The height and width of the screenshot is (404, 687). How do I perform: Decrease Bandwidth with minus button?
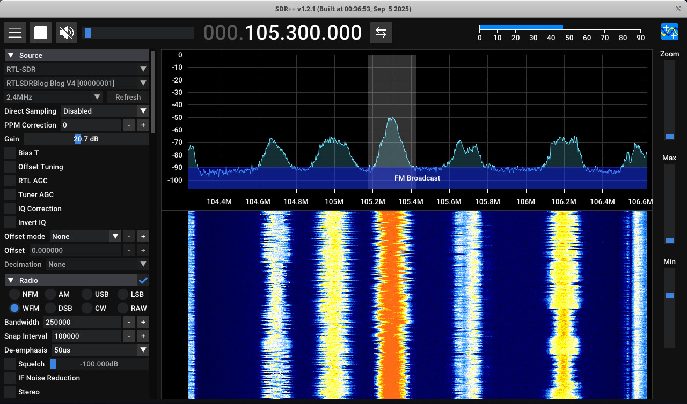click(x=129, y=322)
